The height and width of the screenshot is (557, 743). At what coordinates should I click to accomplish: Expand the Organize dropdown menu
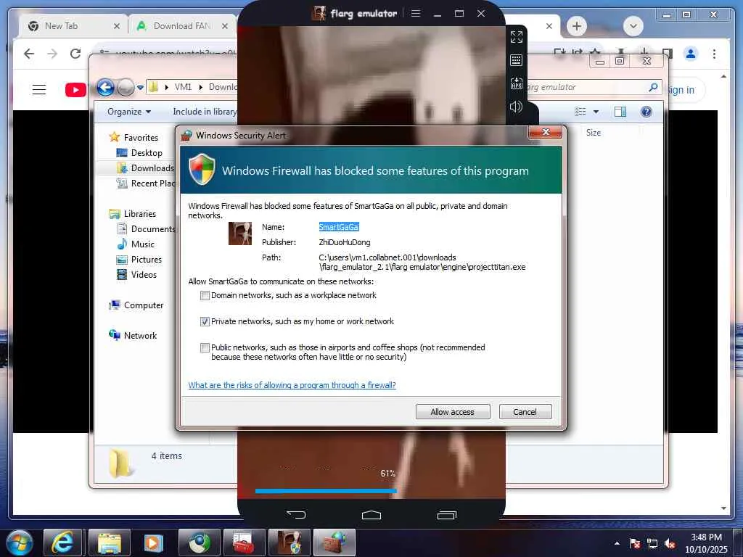(x=129, y=112)
